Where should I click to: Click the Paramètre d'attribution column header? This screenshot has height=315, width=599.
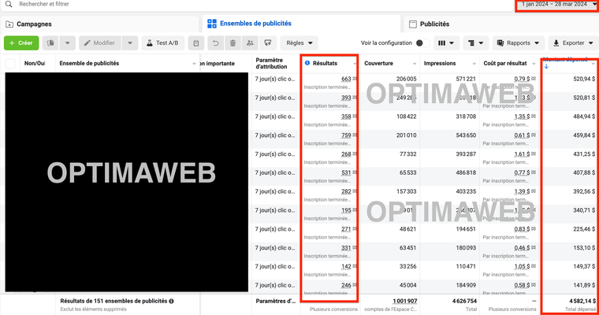pyautogui.click(x=271, y=63)
